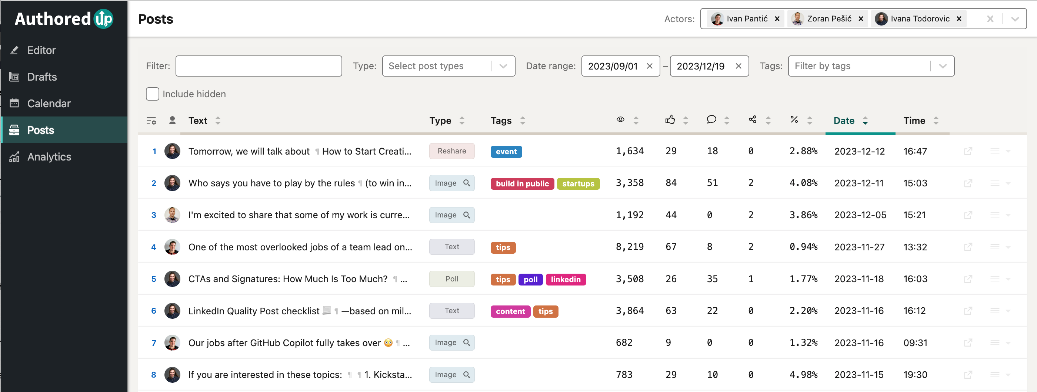Clear the start date 2023/09/01

649,66
